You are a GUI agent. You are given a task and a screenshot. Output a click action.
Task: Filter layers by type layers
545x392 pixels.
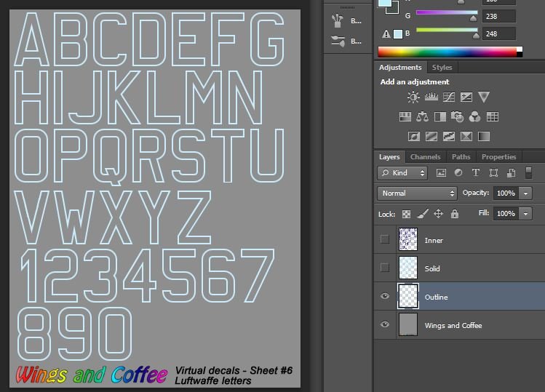(x=476, y=172)
